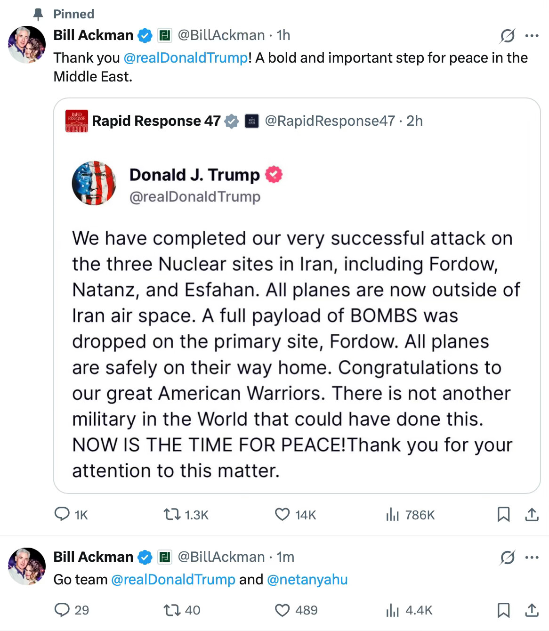Open @realDonaldTrump mention in pinned post
This screenshot has height=631, width=549.
(x=186, y=57)
